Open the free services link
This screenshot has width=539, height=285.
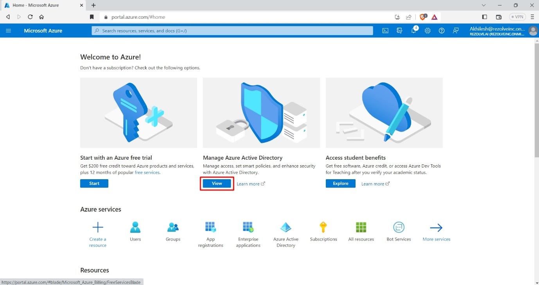point(147,173)
